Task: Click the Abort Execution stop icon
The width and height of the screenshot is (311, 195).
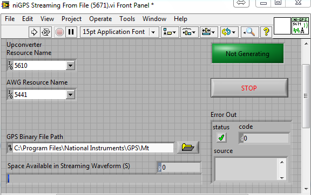Action: point(59,32)
